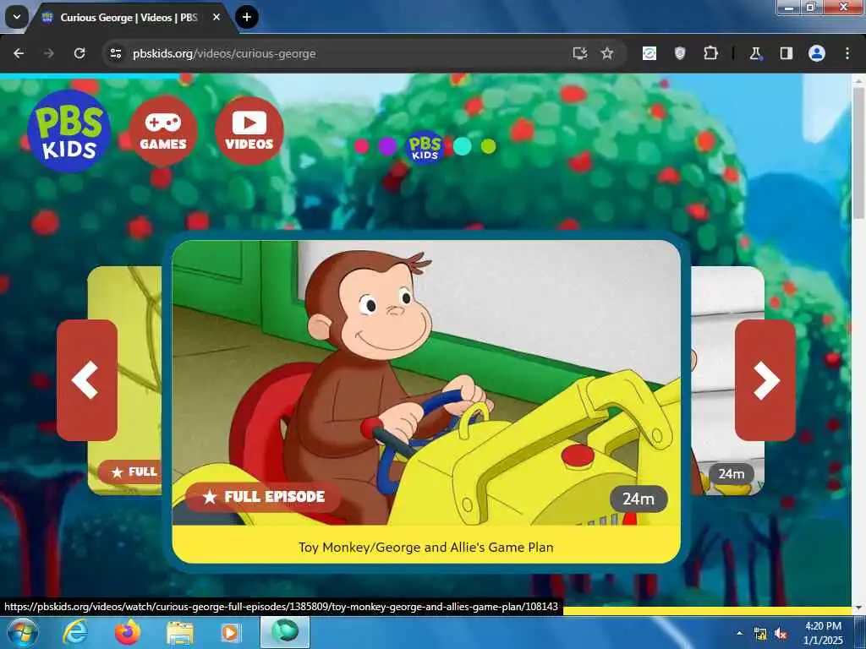Go back to previous page in browser
Image resolution: width=866 pixels, height=649 pixels.
pos(19,53)
